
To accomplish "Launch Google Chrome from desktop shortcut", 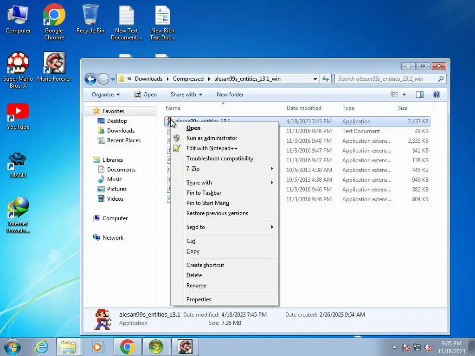I will (54, 22).
